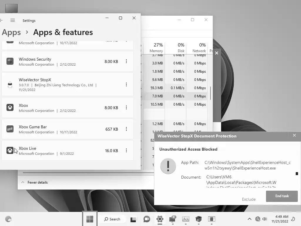Show hidden system tray icons

pos(249,219)
